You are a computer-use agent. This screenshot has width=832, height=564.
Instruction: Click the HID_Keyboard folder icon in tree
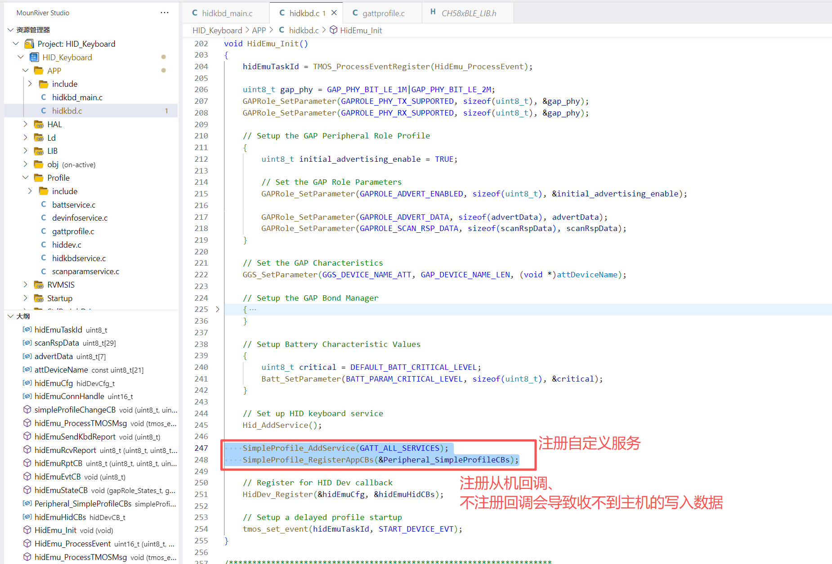tap(34, 57)
